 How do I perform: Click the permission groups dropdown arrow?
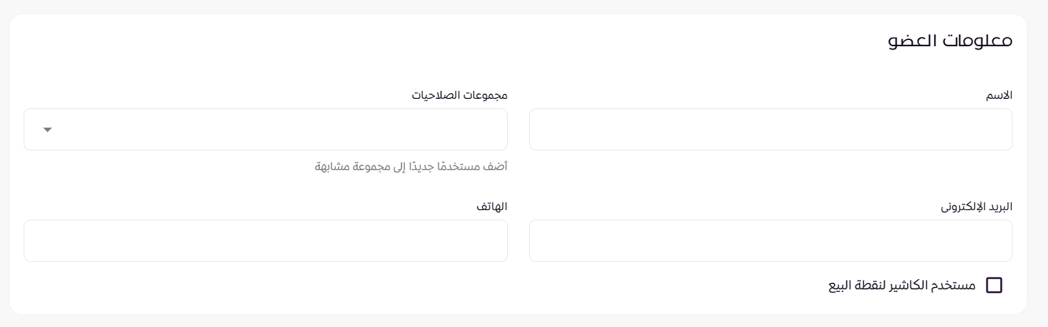47,129
